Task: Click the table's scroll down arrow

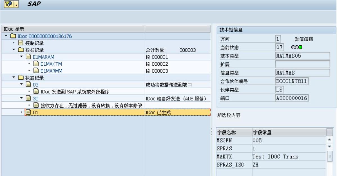Action: coord(329,146)
